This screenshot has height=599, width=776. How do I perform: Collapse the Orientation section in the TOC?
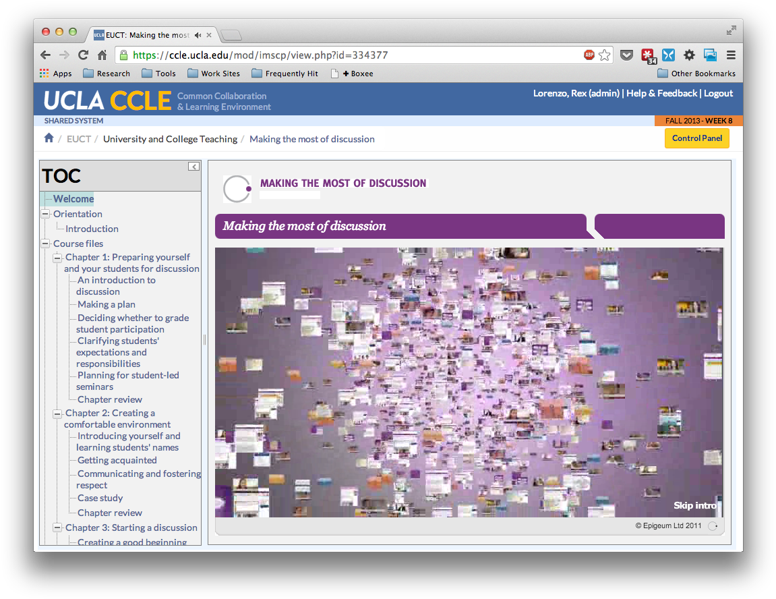[45, 214]
